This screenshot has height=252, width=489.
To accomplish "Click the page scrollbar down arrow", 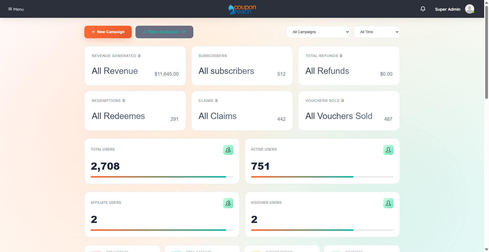I will coord(486,249).
